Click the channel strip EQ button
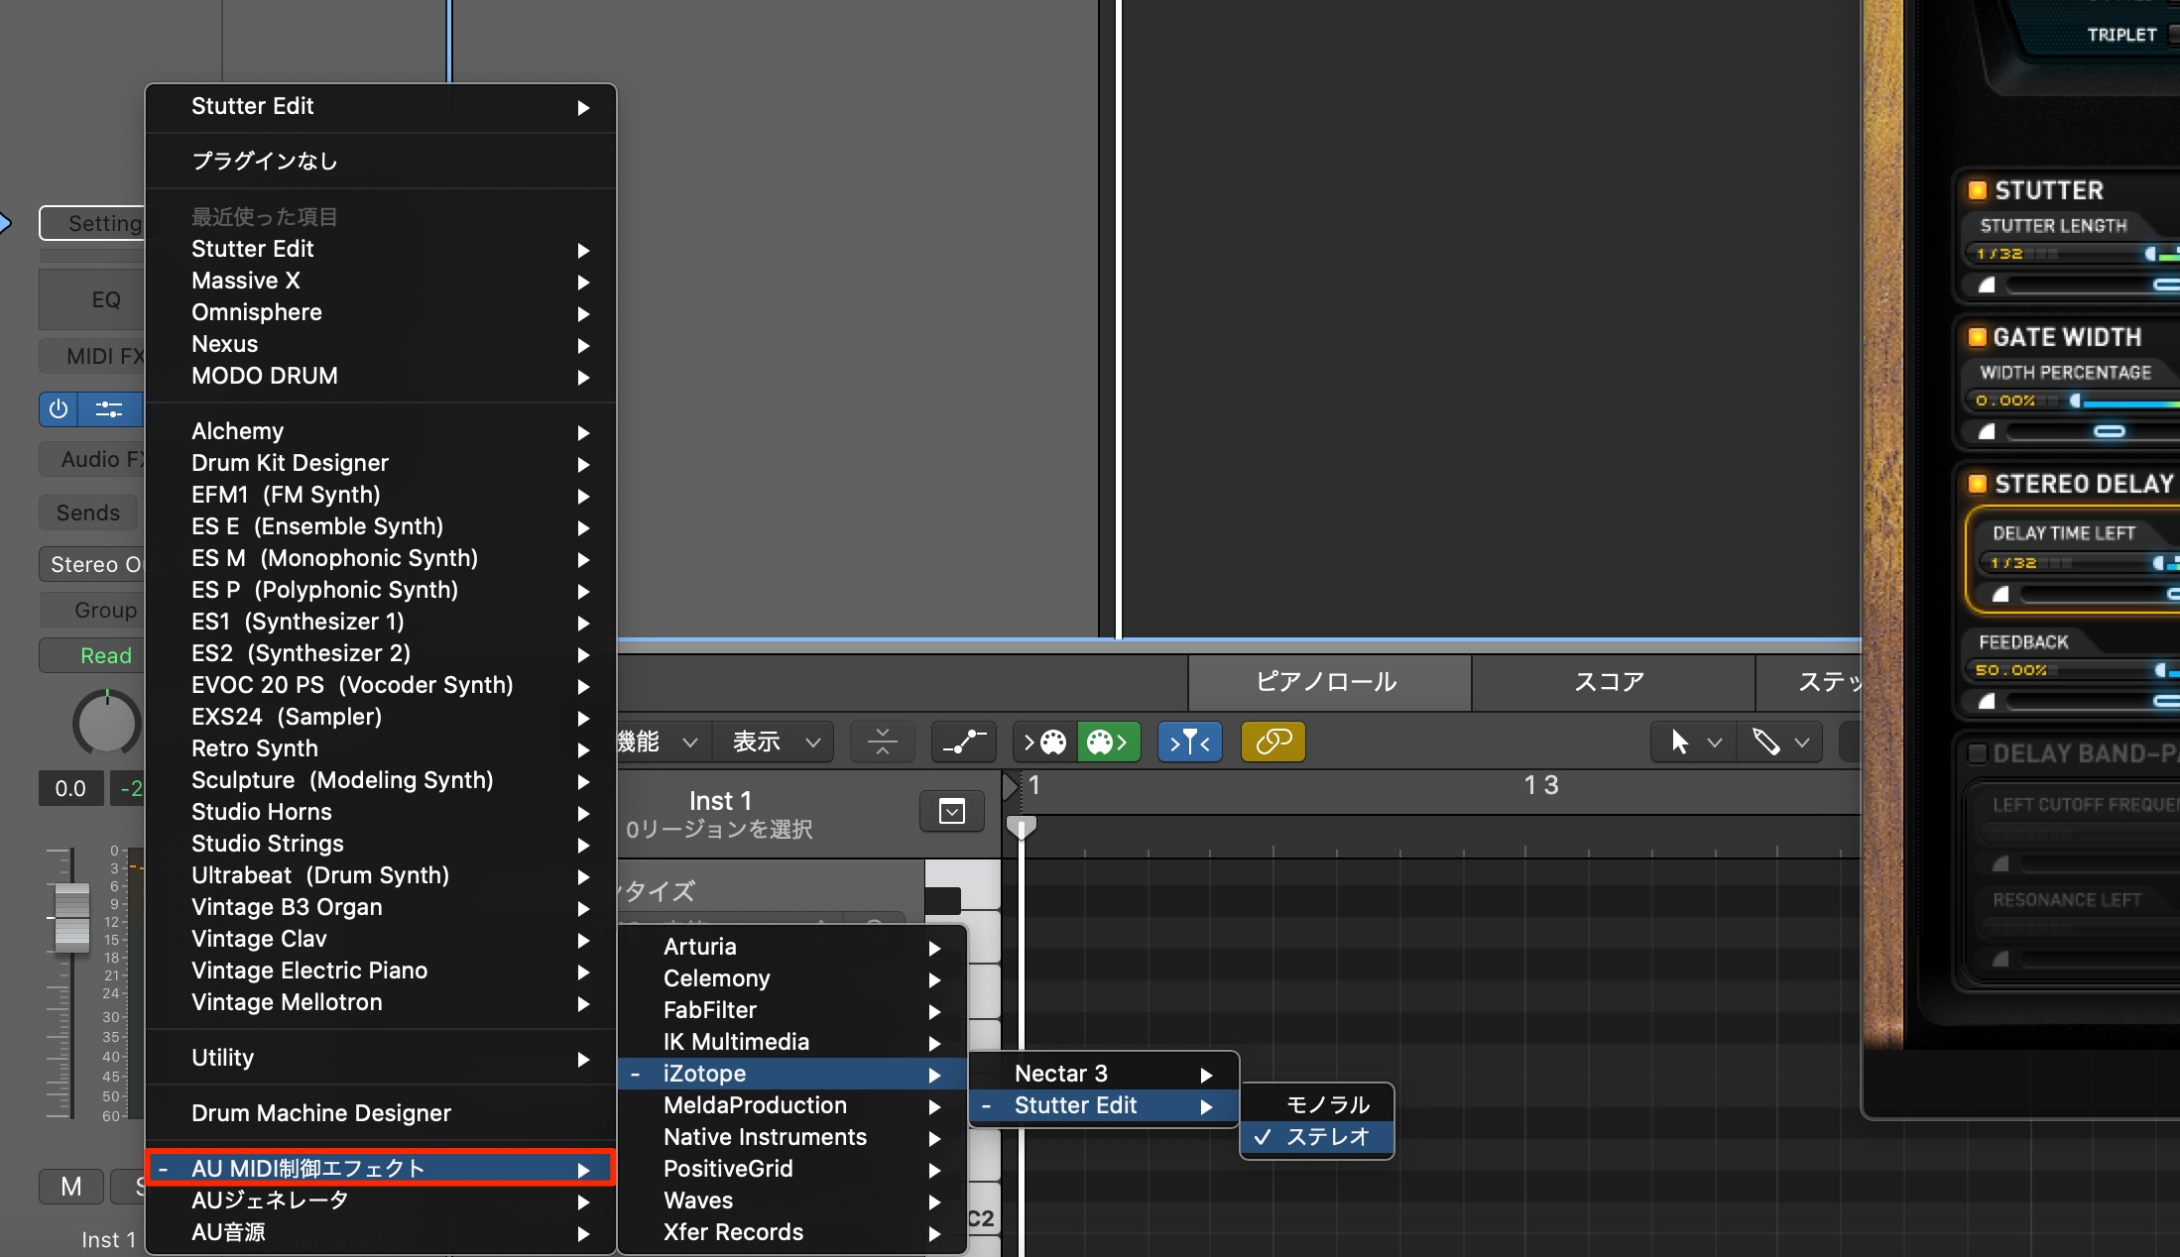Viewport: 2180px width, 1257px height. pos(104,299)
